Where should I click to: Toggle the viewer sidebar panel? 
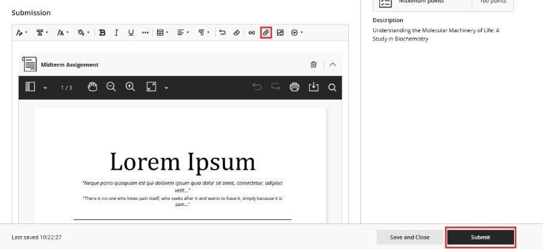coord(30,87)
